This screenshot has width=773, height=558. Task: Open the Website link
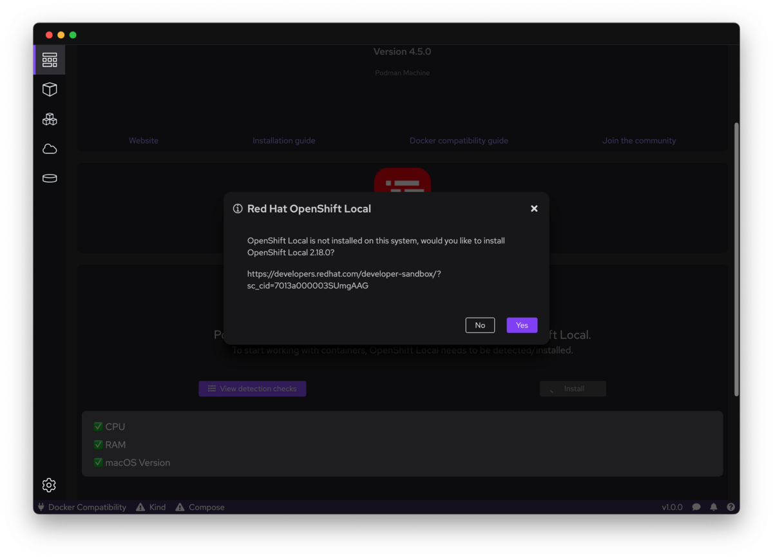click(x=144, y=140)
